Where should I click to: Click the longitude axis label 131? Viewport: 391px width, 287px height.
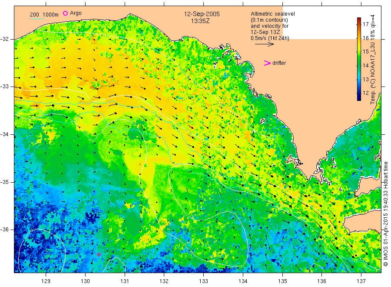coord(125,281)
